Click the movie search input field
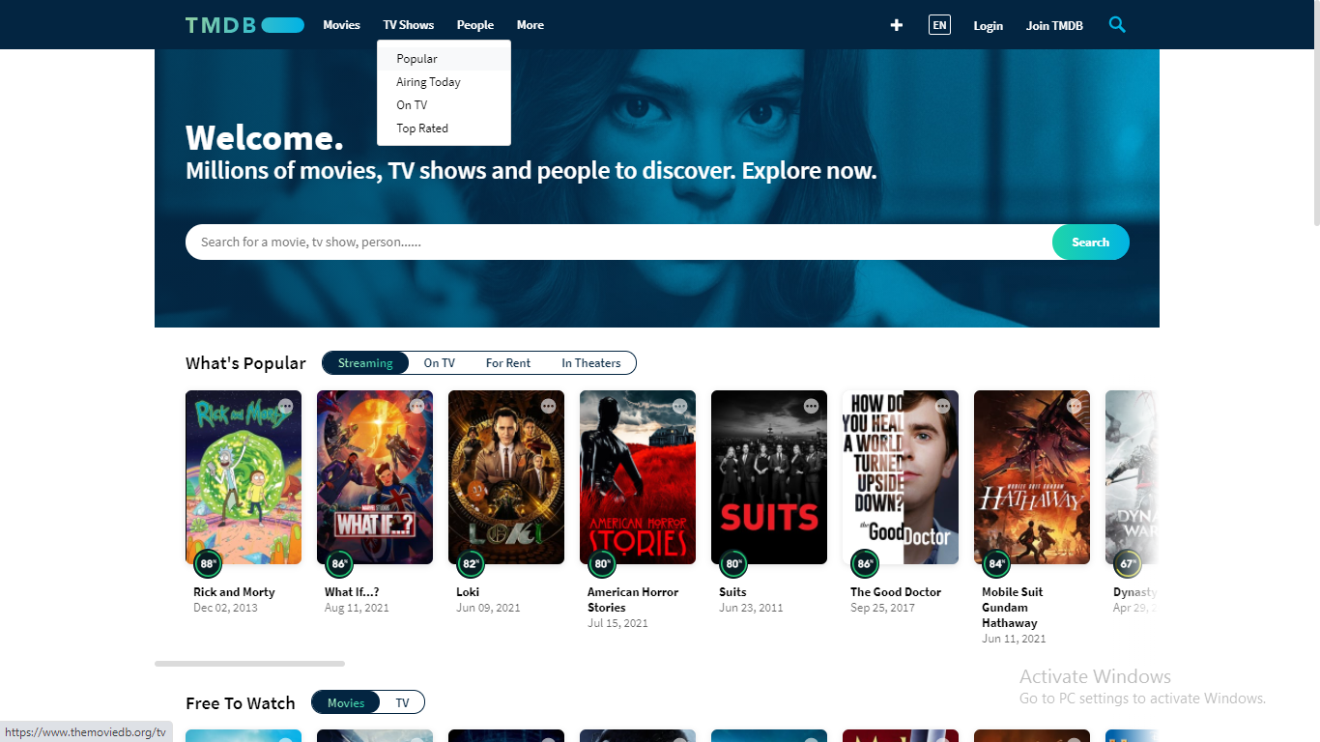1320x742 pixels. click(x=618, y=243)
